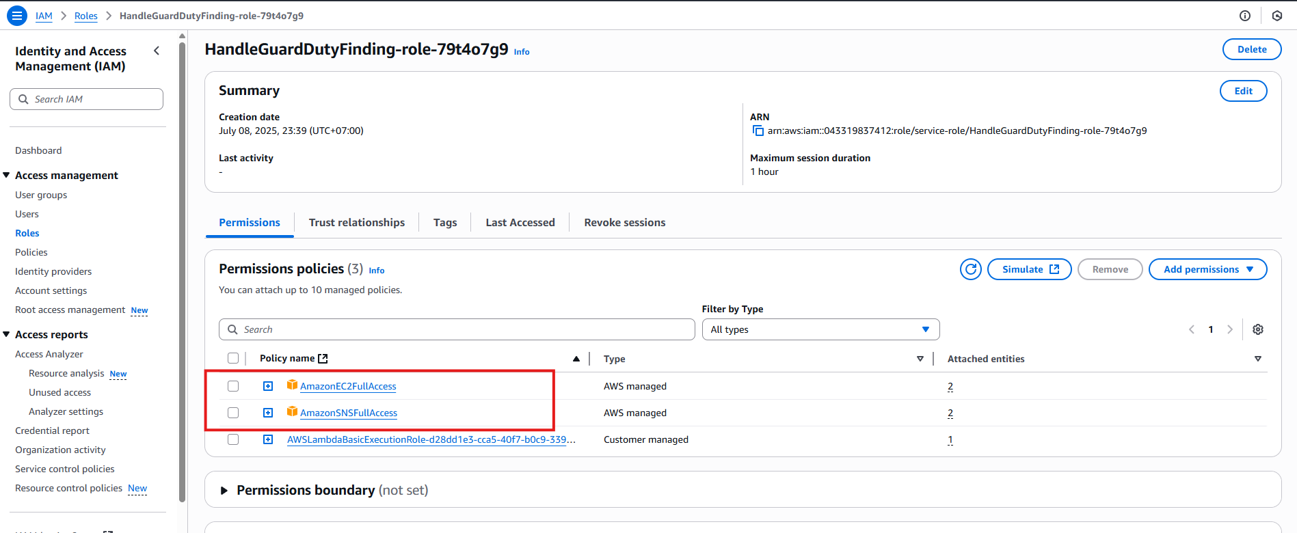Open Dashboard in the sidebar
The height and width of the screenshot is (533, 1297).
[x=38, y=150]
